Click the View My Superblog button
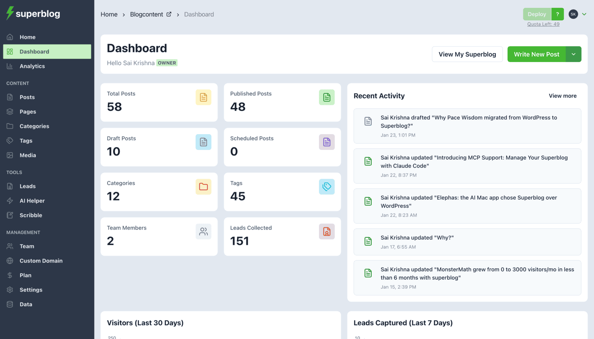 467,54
